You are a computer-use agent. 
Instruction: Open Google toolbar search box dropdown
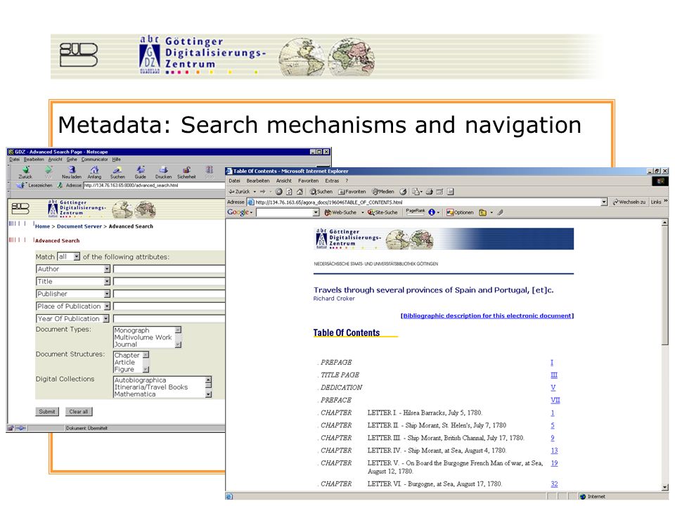pos(316,212)
